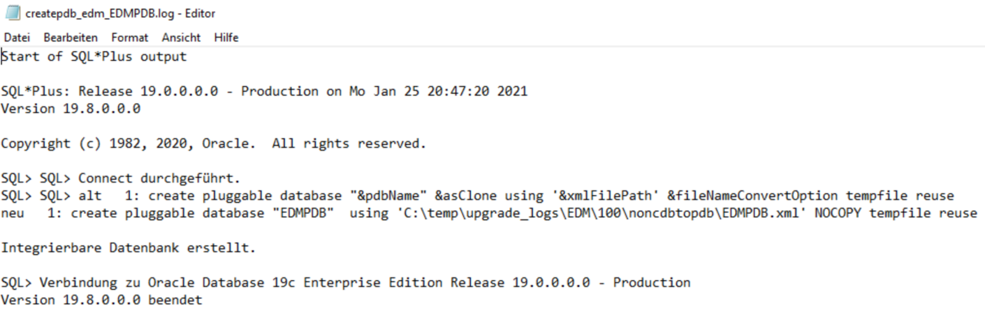
Task: Open the Datei menu
Action: pyautogui.click(x=17, y=38)
